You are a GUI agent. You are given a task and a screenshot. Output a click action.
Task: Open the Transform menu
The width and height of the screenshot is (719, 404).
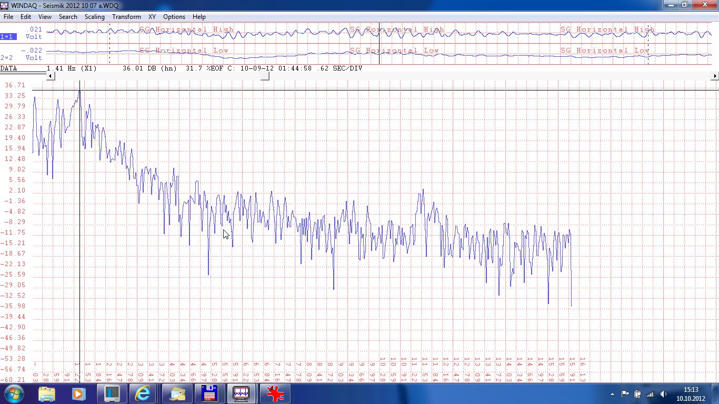click(x=126, y=17)
